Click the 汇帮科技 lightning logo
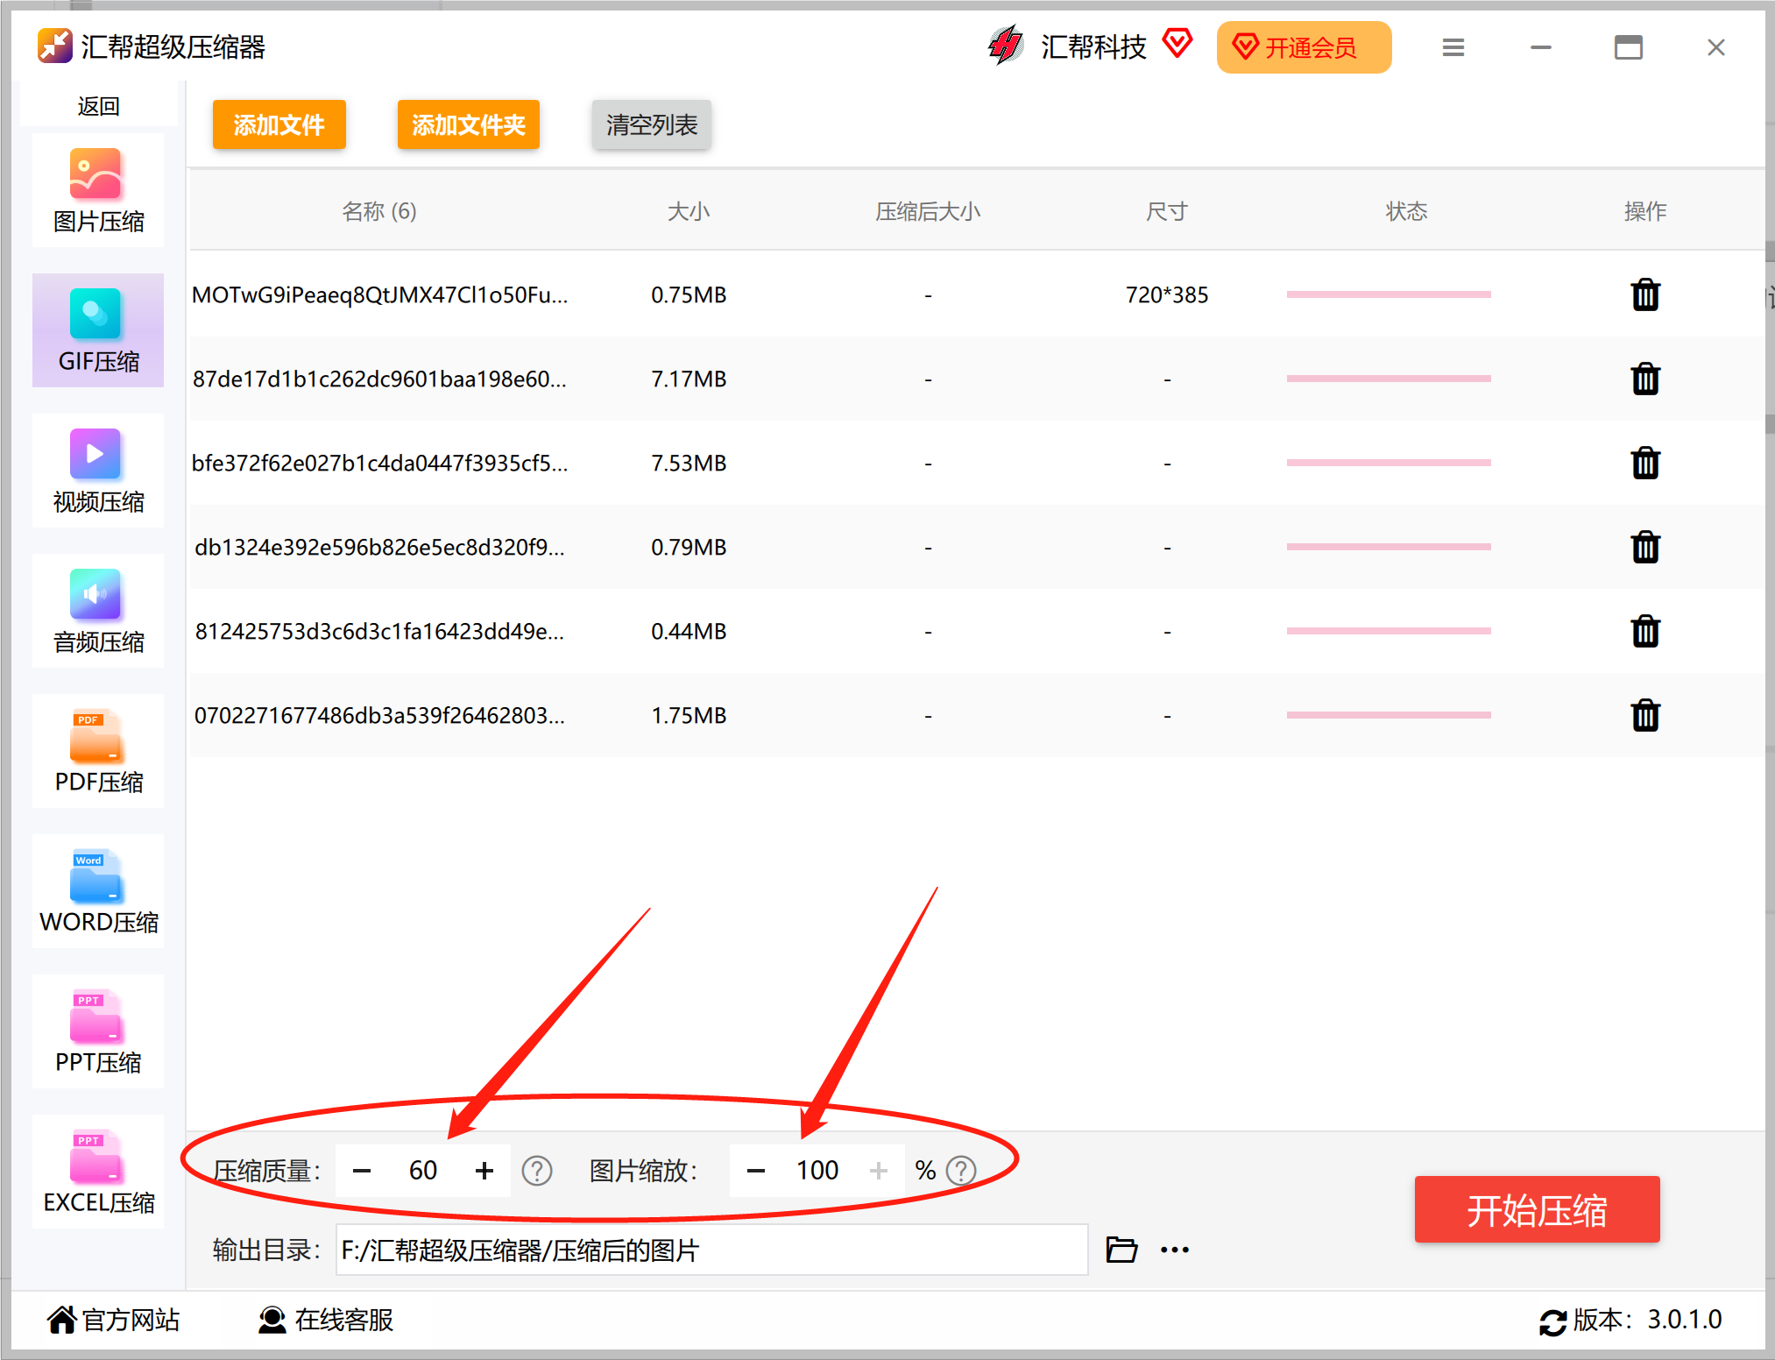This screenshot has height=1360, width=1775. click(x=1005, y=45)
